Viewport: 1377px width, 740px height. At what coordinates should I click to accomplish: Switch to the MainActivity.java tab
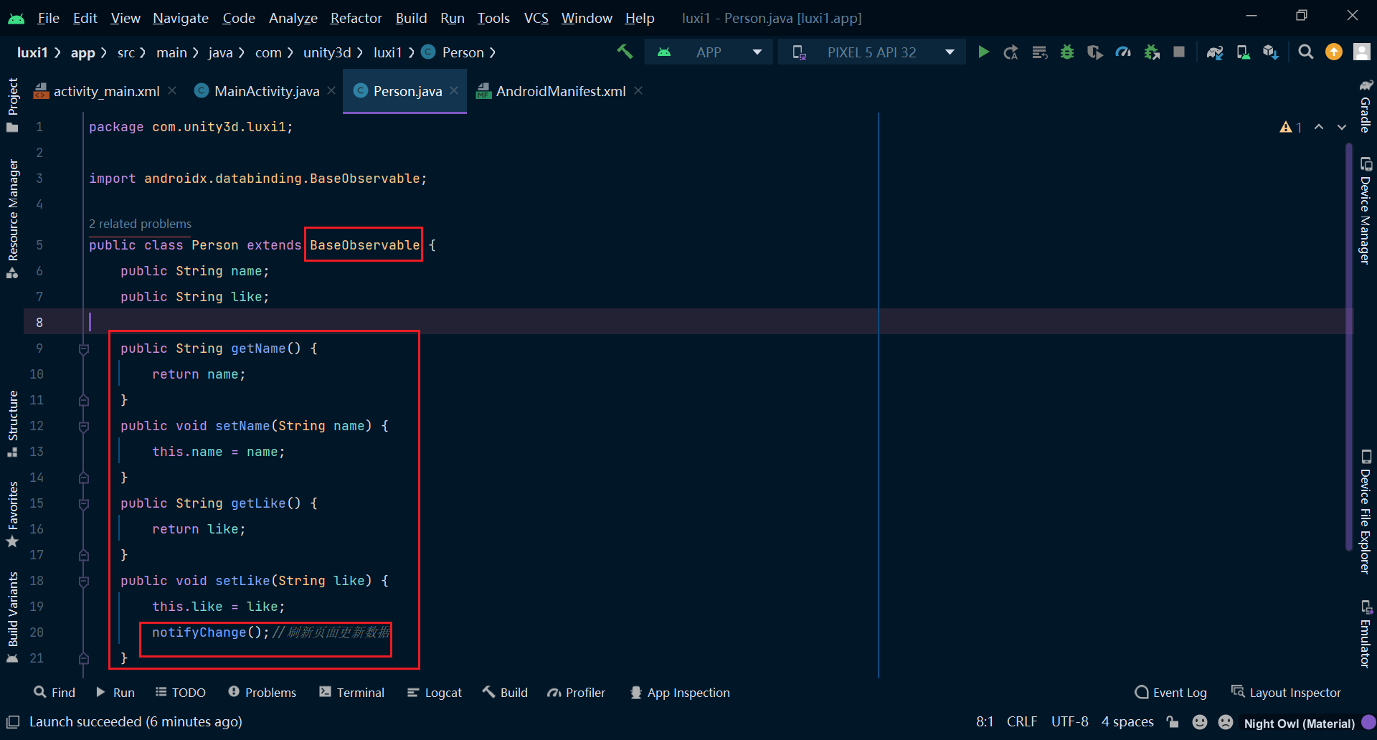click(x=266, y=91)
